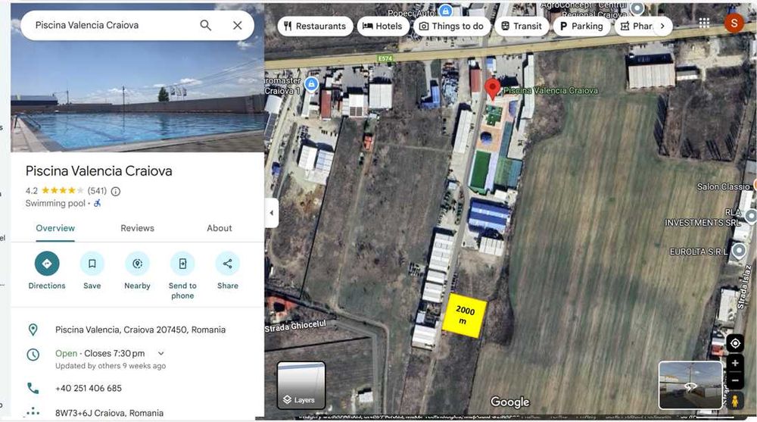Click the opening hours clock icon

click(x=33, y=355)
